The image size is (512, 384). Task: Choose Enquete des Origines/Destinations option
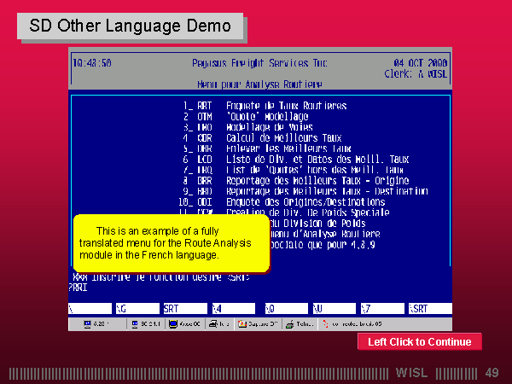point(294,201)
